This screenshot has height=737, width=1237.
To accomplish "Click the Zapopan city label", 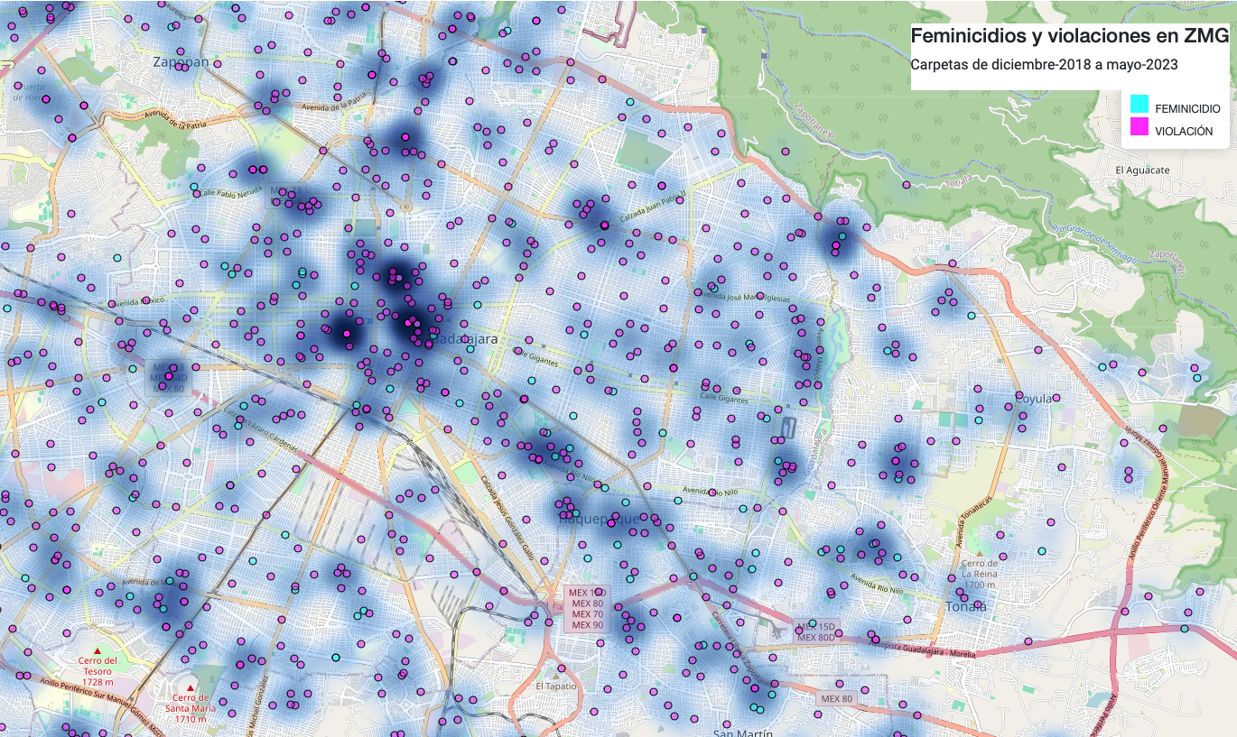I will click(x=181, y=62).
